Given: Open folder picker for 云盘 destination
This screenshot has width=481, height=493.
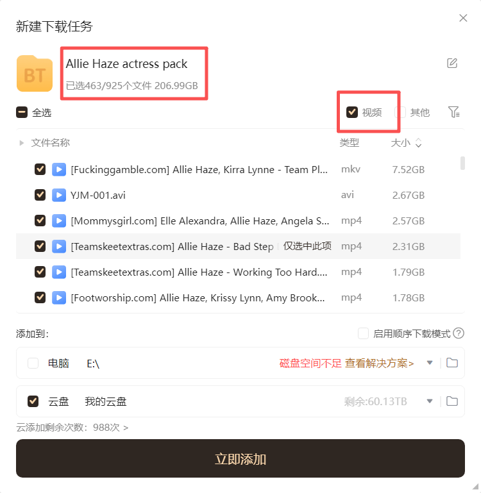Looking at the screenshot, I should pyautogui.click(x=452, y=401).
